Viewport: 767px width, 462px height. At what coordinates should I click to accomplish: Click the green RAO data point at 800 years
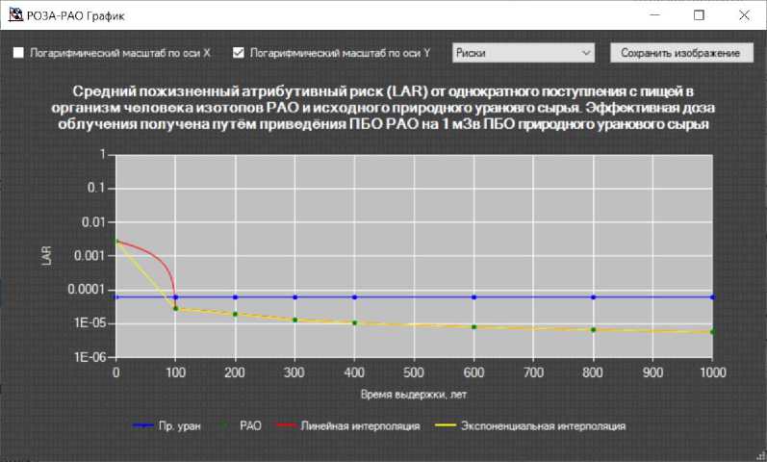[594, 330]
